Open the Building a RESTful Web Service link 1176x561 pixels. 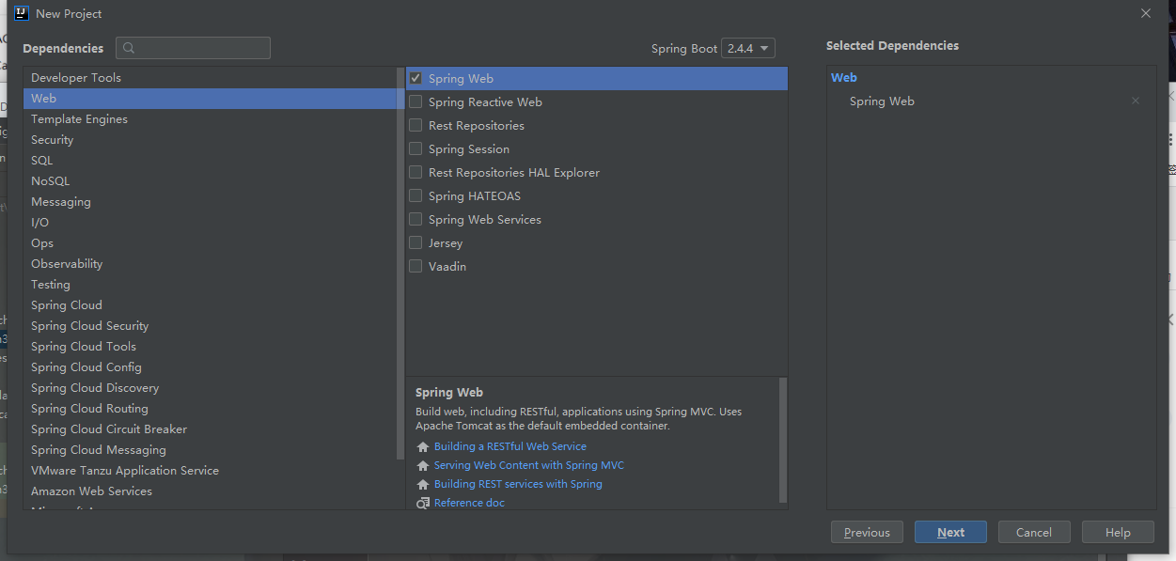click(510, 446)
